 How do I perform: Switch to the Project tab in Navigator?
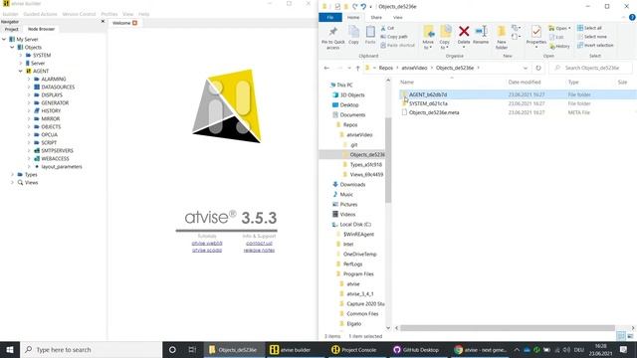tap(11, 29)
